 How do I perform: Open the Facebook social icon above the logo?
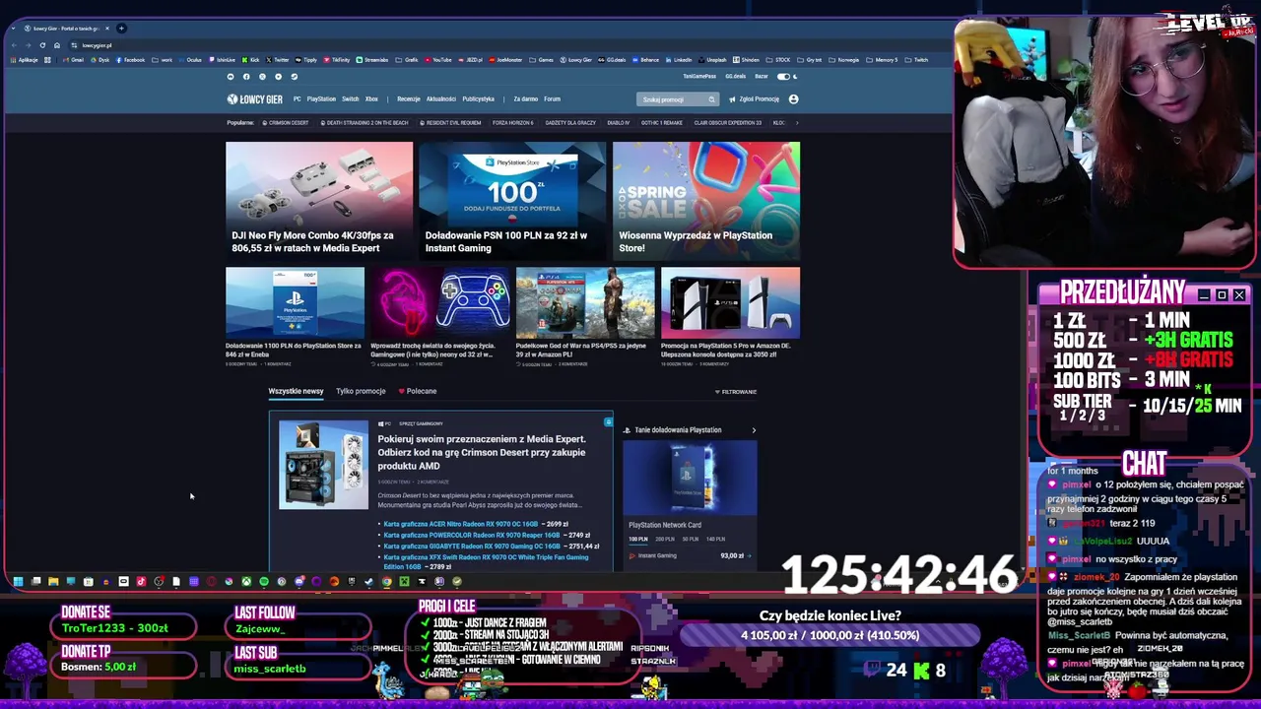(246, 76)
